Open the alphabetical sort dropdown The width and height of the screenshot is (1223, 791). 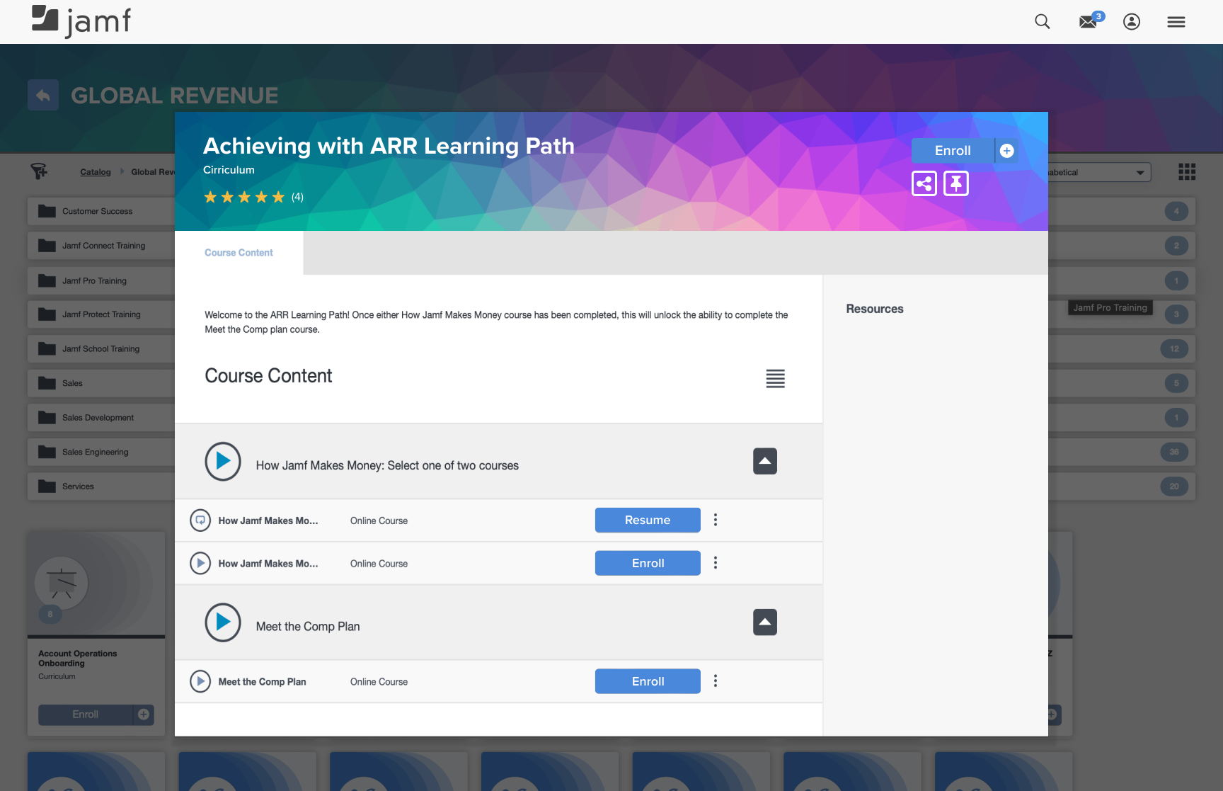(x=1100, y=172)
